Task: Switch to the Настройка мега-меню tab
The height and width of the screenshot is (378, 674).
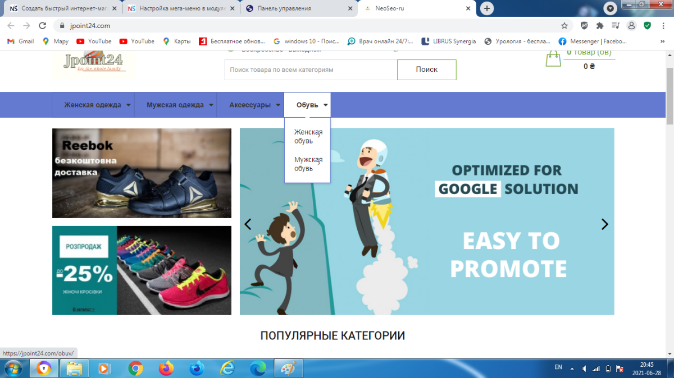Action: [x=180, y=8]
